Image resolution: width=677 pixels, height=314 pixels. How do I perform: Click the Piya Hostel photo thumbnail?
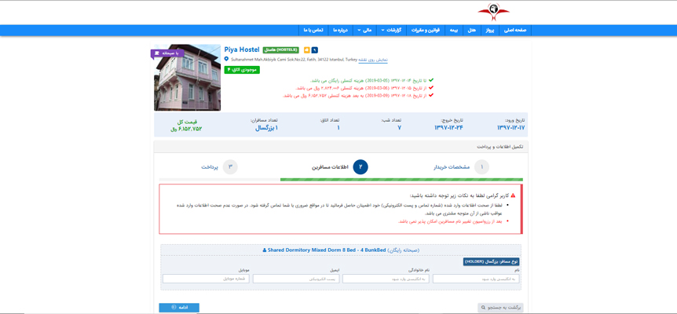tap(187, 78)
